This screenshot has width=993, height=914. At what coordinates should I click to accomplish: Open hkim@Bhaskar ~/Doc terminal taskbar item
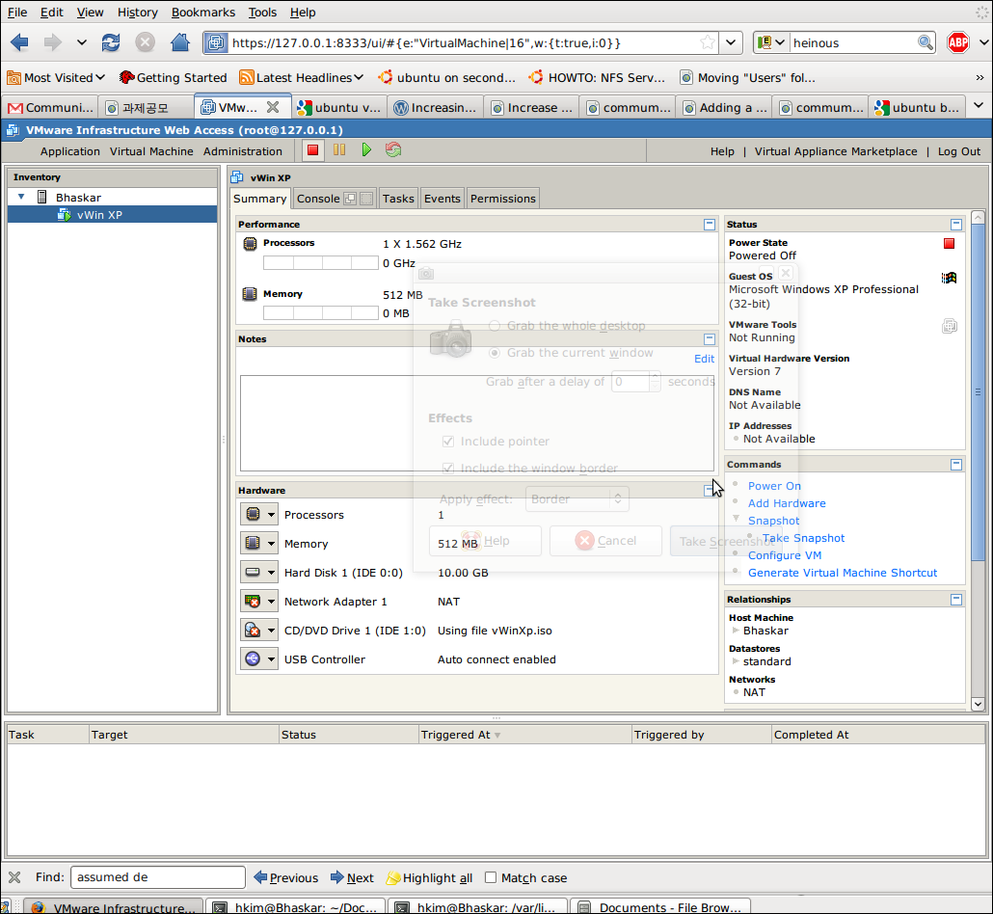point(297,907)
